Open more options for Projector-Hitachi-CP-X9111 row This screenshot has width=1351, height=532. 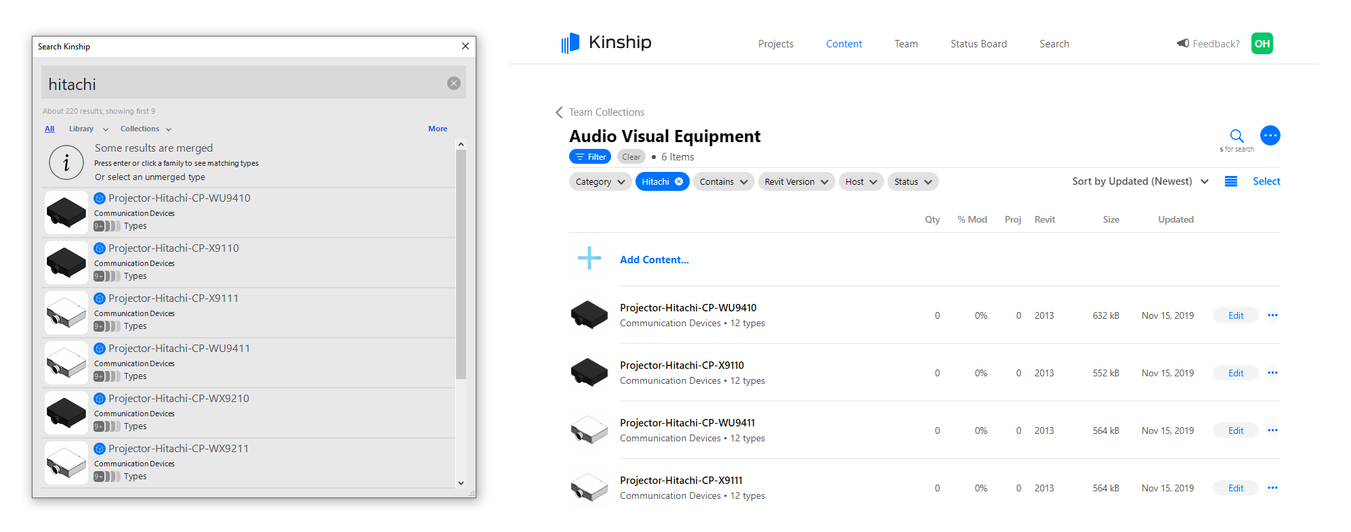(1272, 487)
